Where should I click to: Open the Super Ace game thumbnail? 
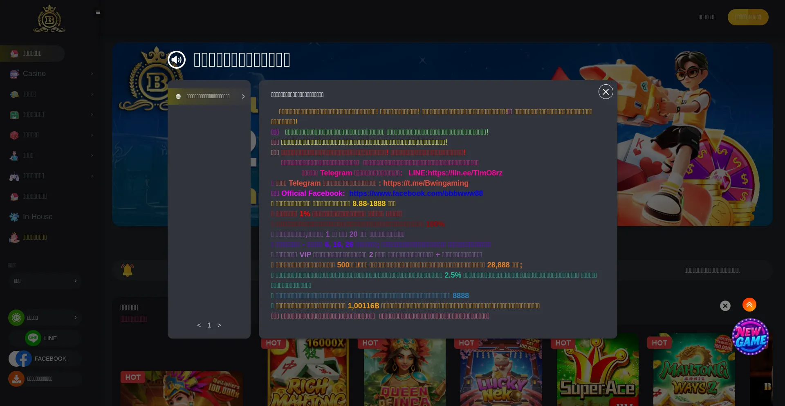(x=597, y=372)
